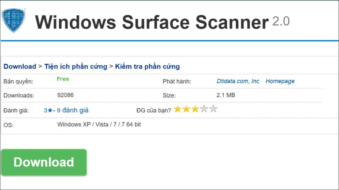339x190 pixels.
Task: Select the second rating star
Action: 186,109
